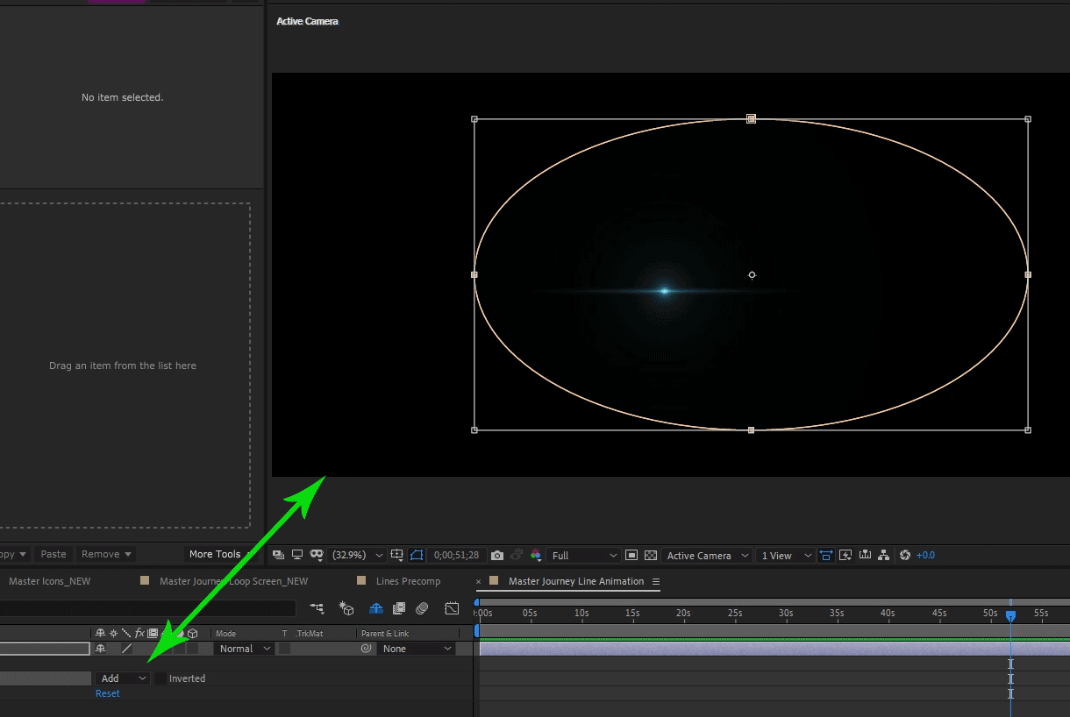Enable Motion Blur for all layers
The image size is (1070, 717).
[x=422, y=607]
